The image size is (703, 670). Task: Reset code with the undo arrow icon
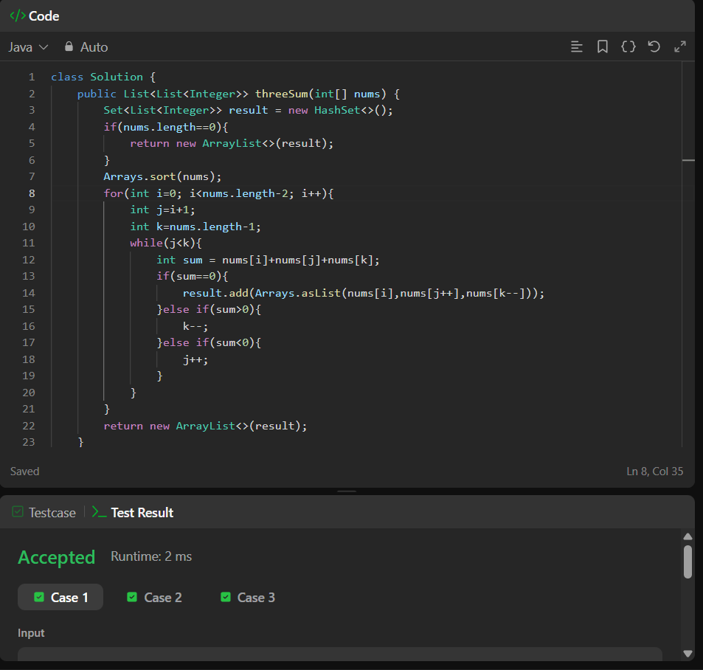[x=654, y=46]
